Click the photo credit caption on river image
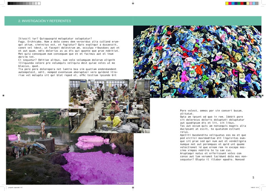Viewport: 266px width, 191px height. pos(124,183)
